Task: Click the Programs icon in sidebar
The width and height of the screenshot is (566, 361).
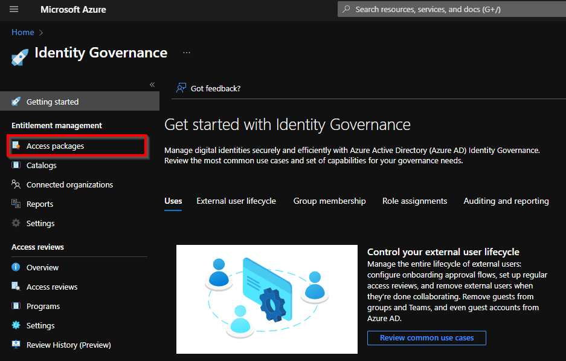Action: click(x=16, y=306)
